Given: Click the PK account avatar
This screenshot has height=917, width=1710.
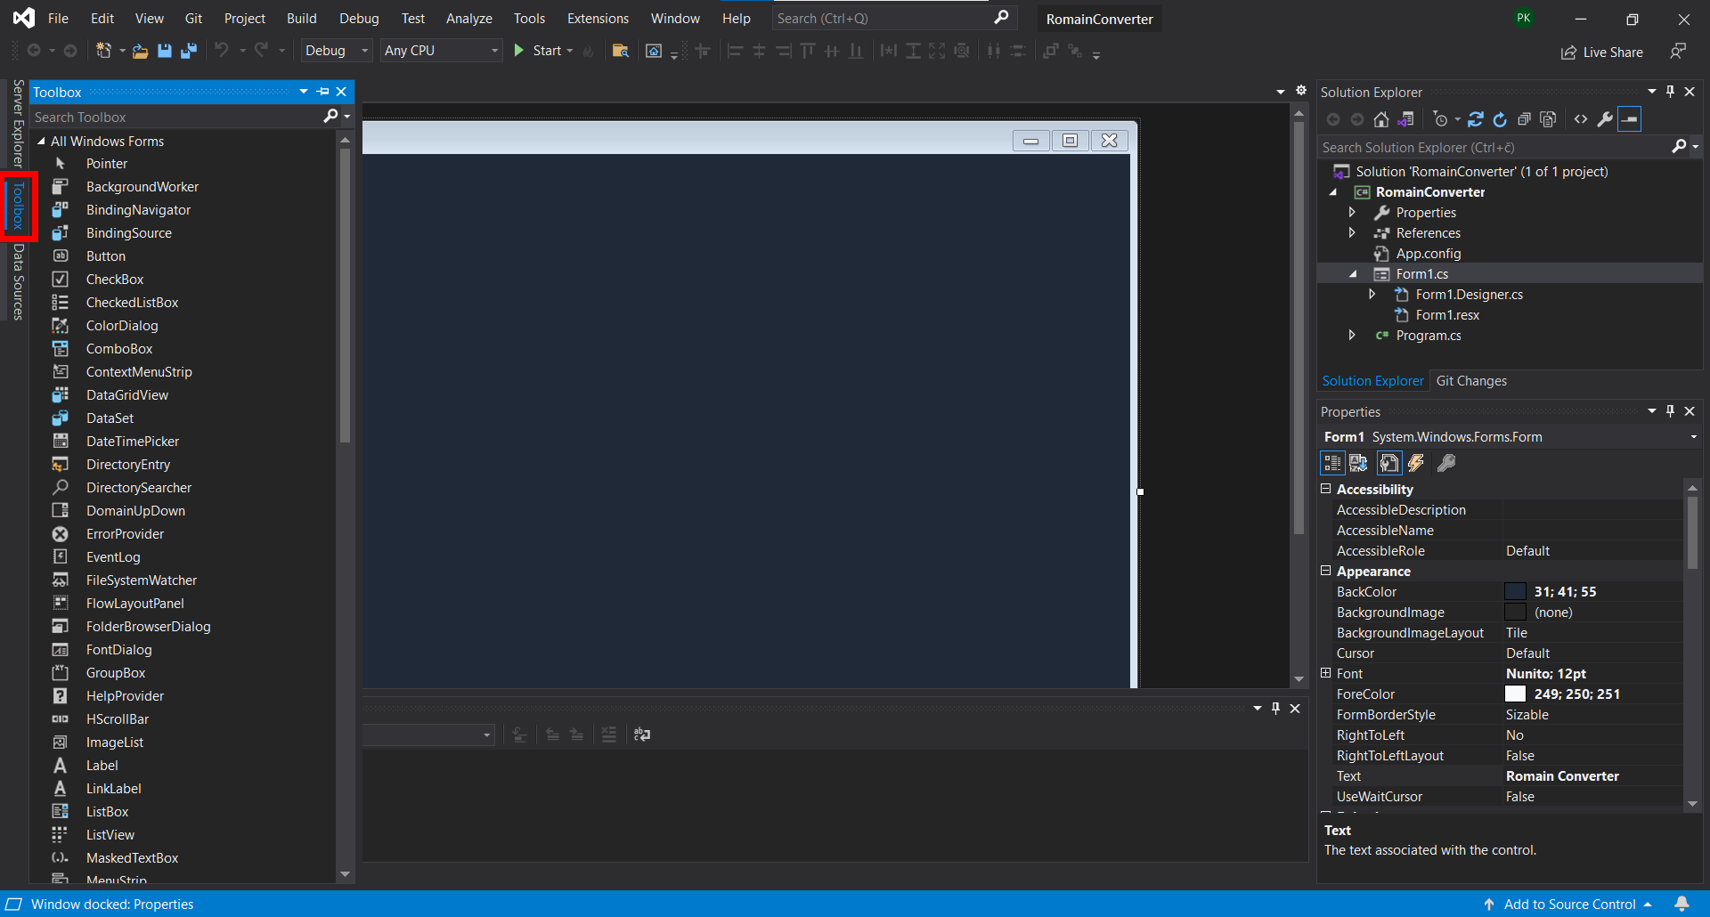Looking at the screenshot, I should click(1524, 18).
